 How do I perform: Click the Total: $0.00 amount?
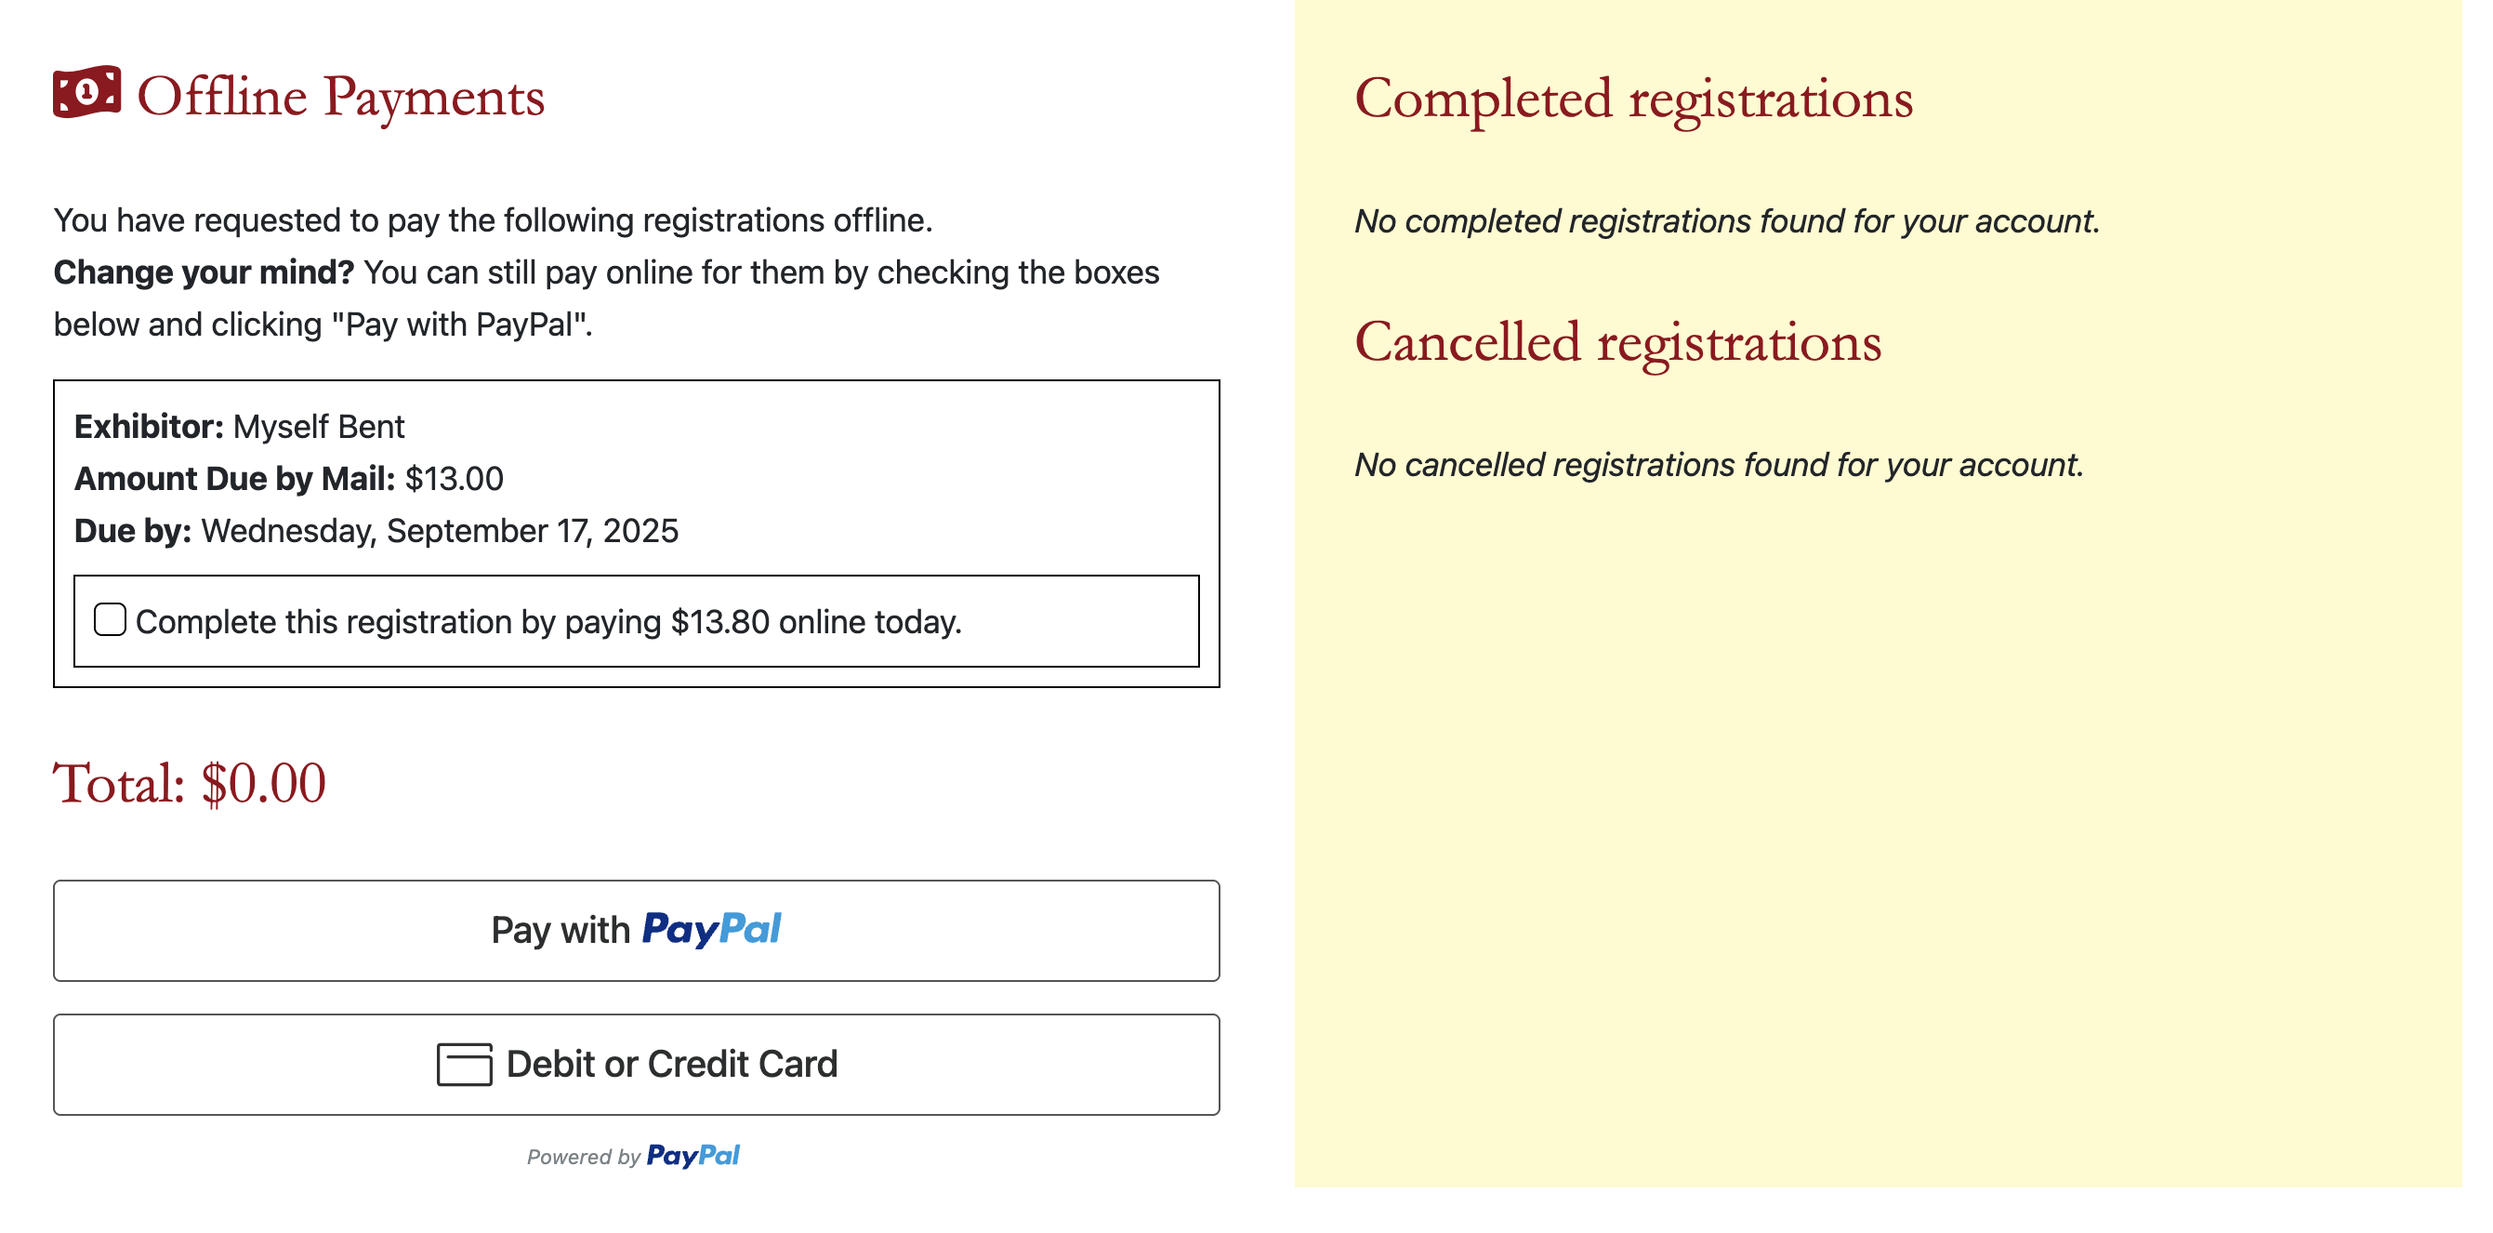pos(190,783)
